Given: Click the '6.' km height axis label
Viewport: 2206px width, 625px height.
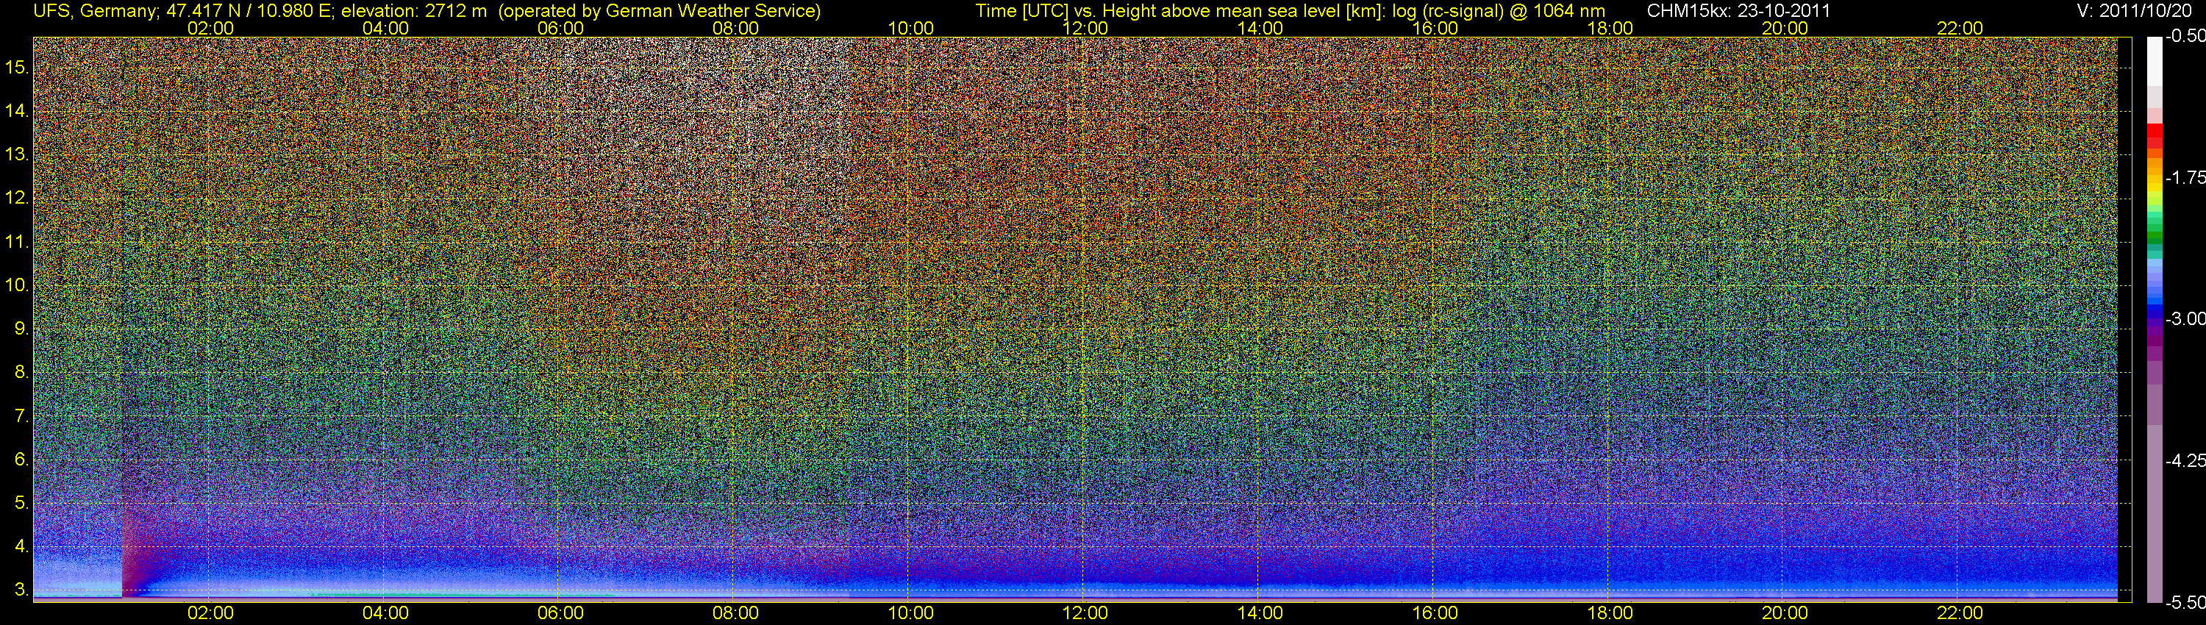Looking at the screenshot, I should [21, 460].
